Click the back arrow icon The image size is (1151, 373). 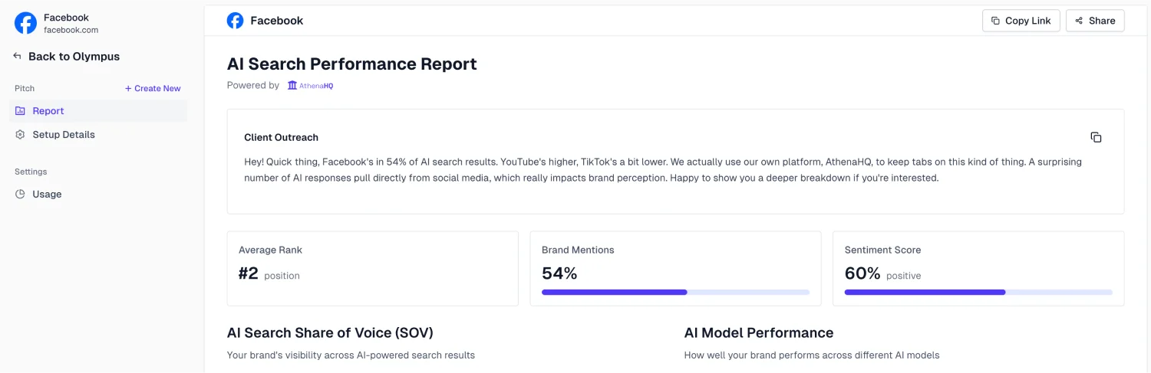(x=17, y=57)
